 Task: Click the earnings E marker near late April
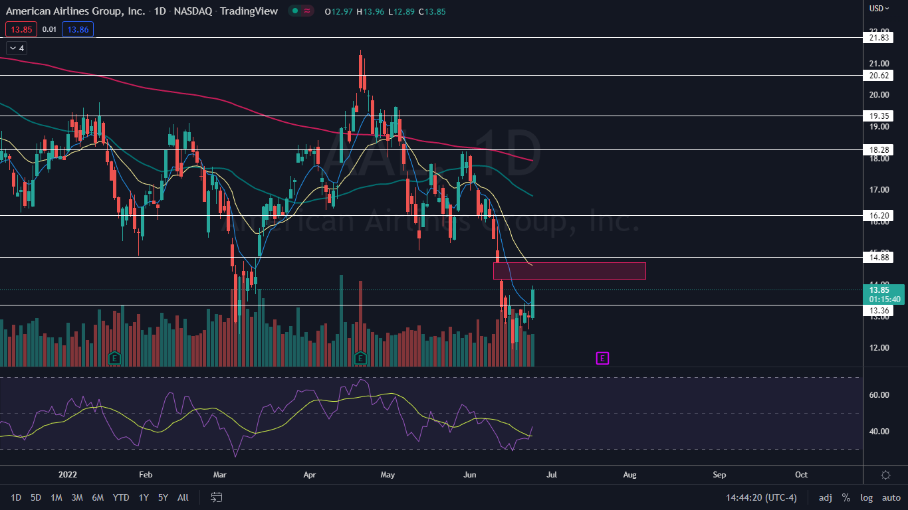tap(360, 358)
